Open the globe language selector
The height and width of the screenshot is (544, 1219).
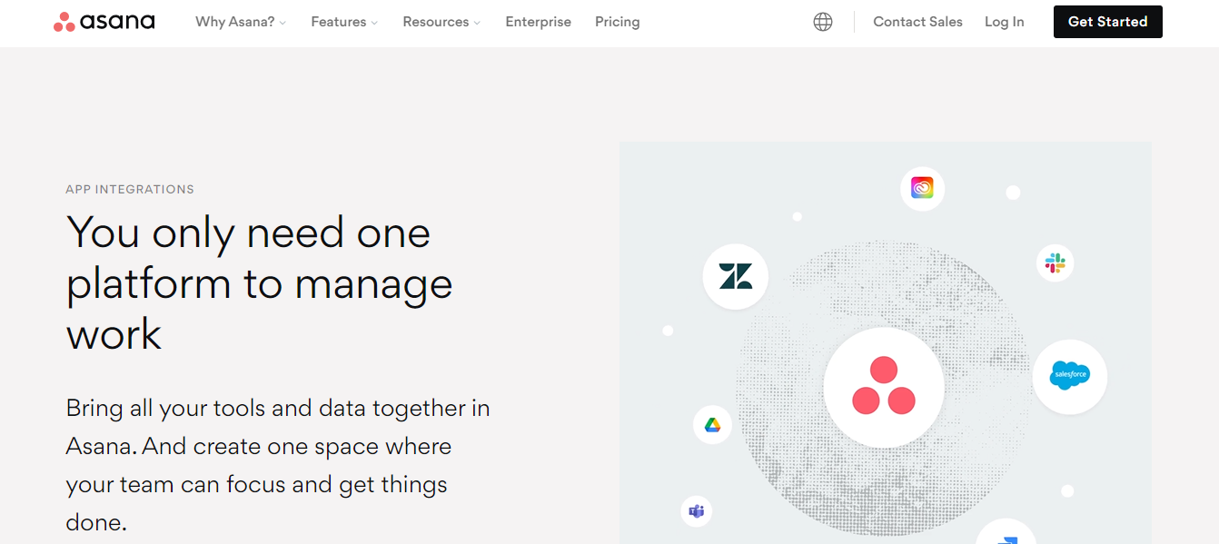(x=823, y=21)
